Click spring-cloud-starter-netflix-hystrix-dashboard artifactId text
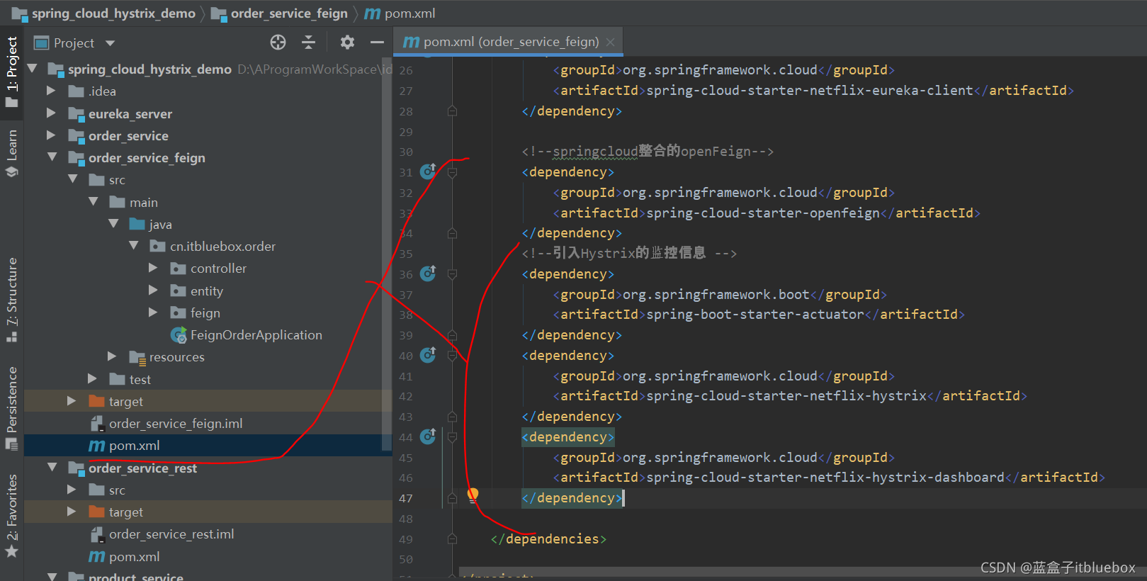Image resolution: width=1147 pixels, height=581 pixels. point(825,478)
